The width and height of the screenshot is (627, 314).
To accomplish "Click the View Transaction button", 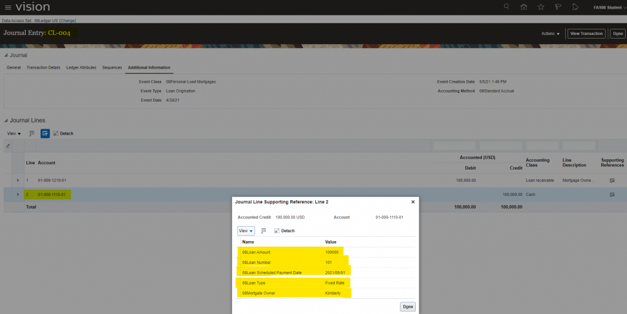I will [x=586, y=34].
